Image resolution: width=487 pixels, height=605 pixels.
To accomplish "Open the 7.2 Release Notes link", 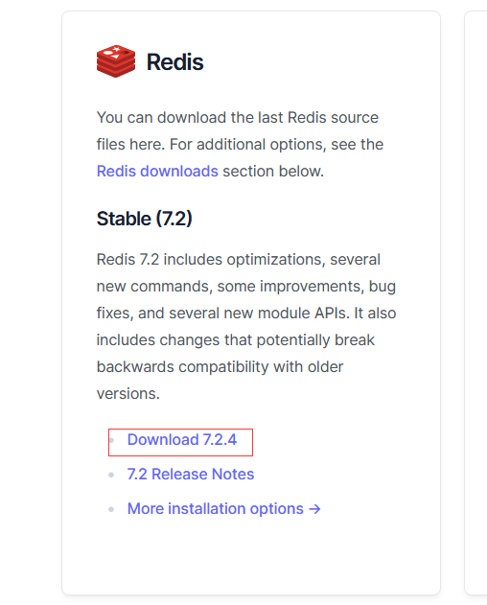I will pos(191,475).
